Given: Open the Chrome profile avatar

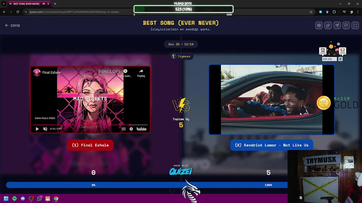Looking at the screenshot, I should (352, 12).
